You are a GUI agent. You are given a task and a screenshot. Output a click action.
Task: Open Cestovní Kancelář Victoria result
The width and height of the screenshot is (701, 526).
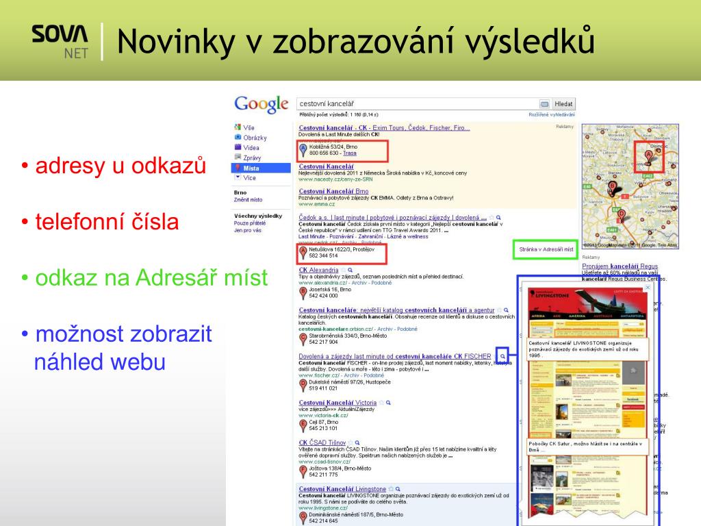(337, 403)
